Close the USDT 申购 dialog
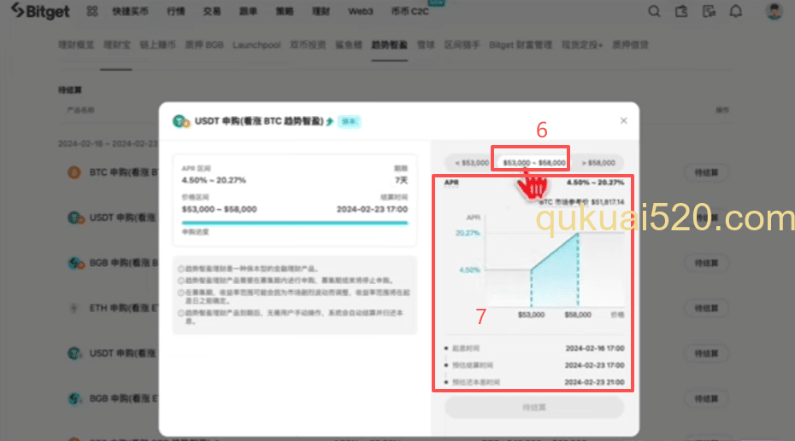Screen dimensions: 795x441 (624, 120)
